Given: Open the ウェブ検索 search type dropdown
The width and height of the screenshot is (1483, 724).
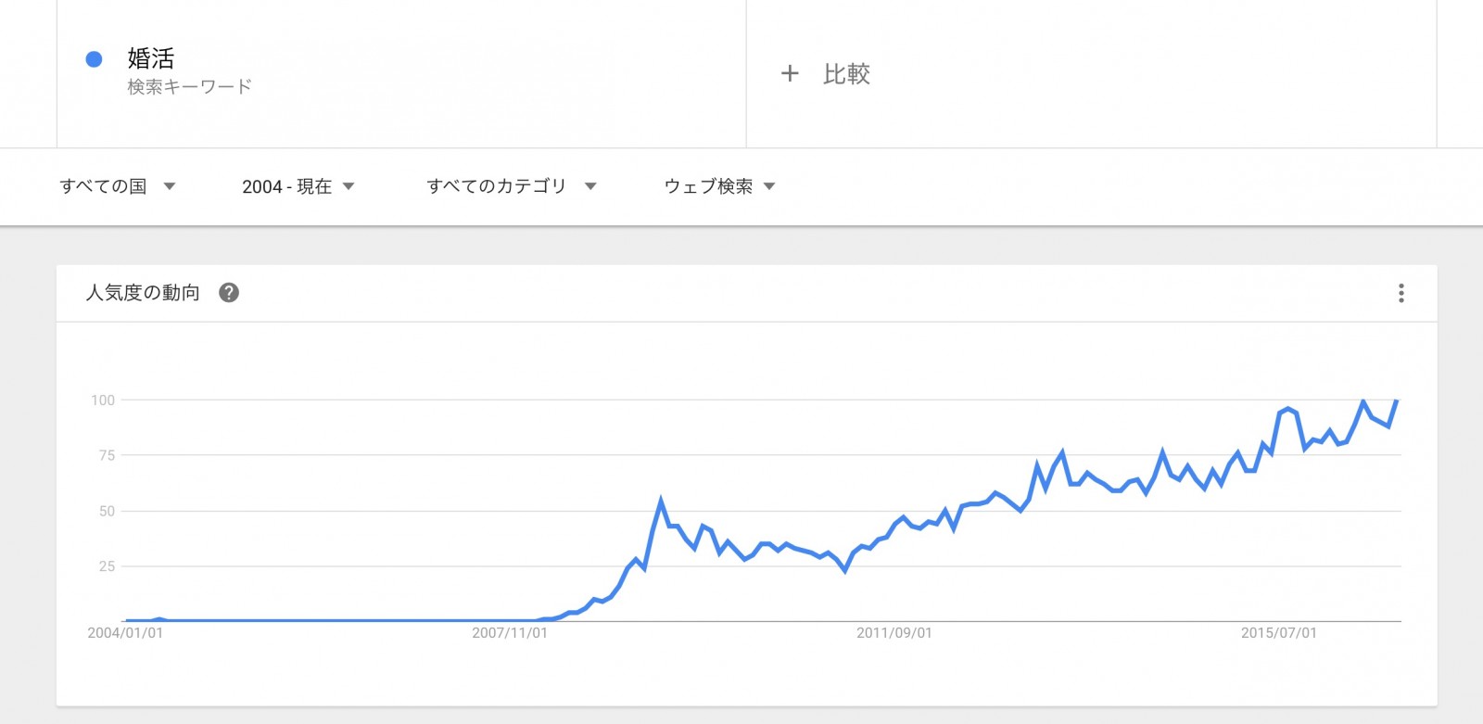Looking at the screenshot, I should coord(720,186).
